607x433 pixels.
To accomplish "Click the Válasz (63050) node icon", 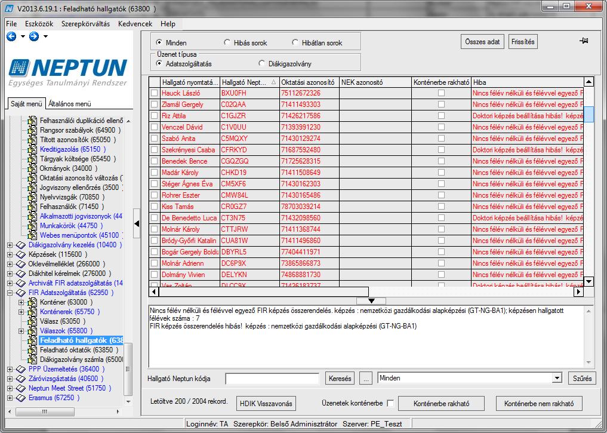I will point(33,321).
